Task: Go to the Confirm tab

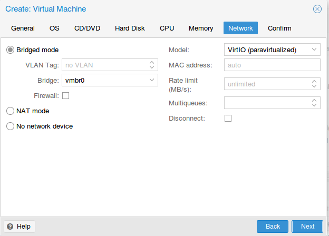Action: point(279,28)
